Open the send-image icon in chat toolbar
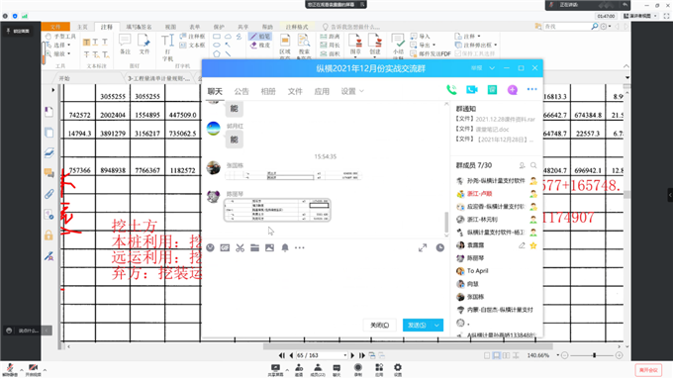673x379 pixels. pos(269,247)
